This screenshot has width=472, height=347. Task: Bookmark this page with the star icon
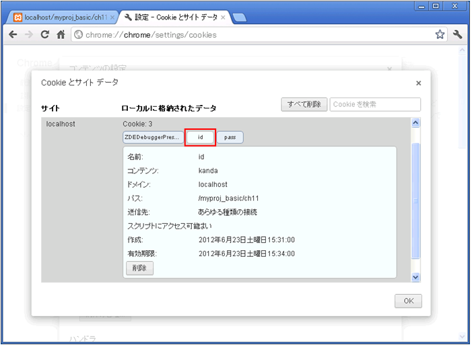[x=440, y=34]
